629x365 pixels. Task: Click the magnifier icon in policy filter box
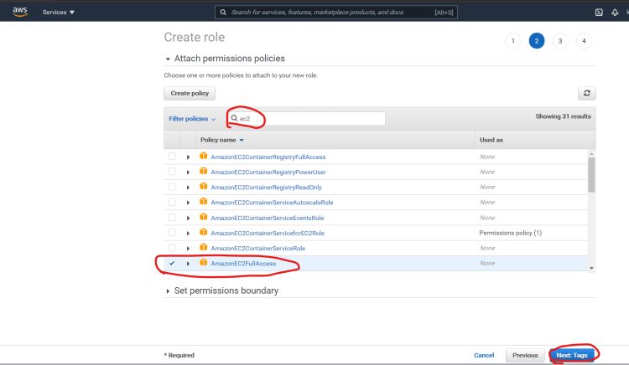coord(234,118)
